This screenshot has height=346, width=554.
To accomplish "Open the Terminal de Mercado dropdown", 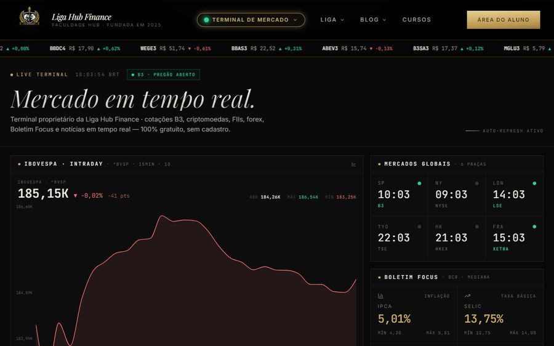I will point(251,20).
